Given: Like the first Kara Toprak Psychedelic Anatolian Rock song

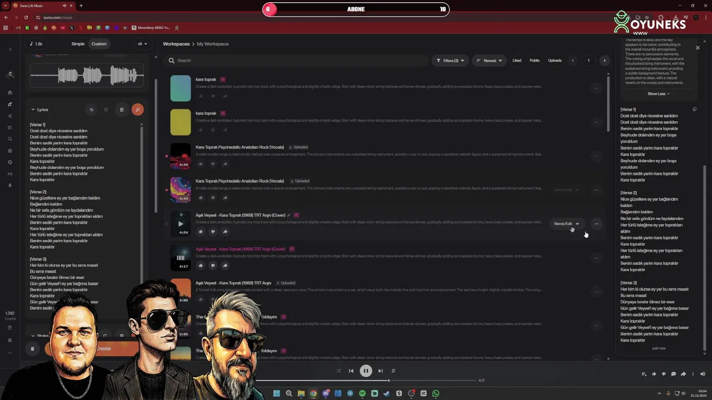Looking at the screenshot, I should click(200, 164).
